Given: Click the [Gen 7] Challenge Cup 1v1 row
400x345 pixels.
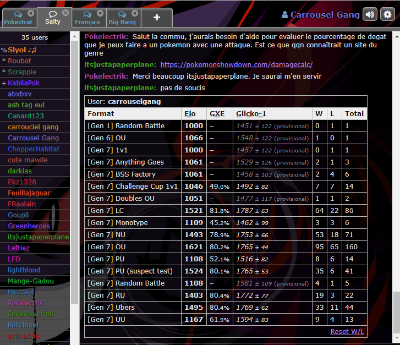Looking at the screenshot, I should pos(226,187).
